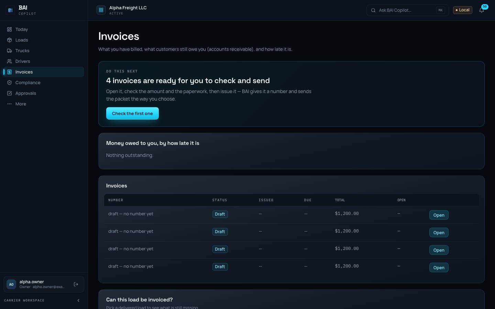Image resolution: width=495 pixels, height=309 pixels.
Task: Click the 50 notification count badge
Action: (485, 7)
